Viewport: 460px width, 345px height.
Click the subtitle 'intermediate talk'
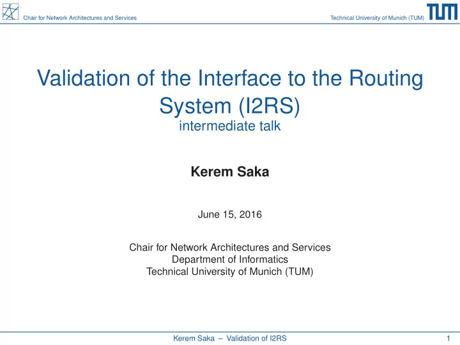click(x=230, y=126)
